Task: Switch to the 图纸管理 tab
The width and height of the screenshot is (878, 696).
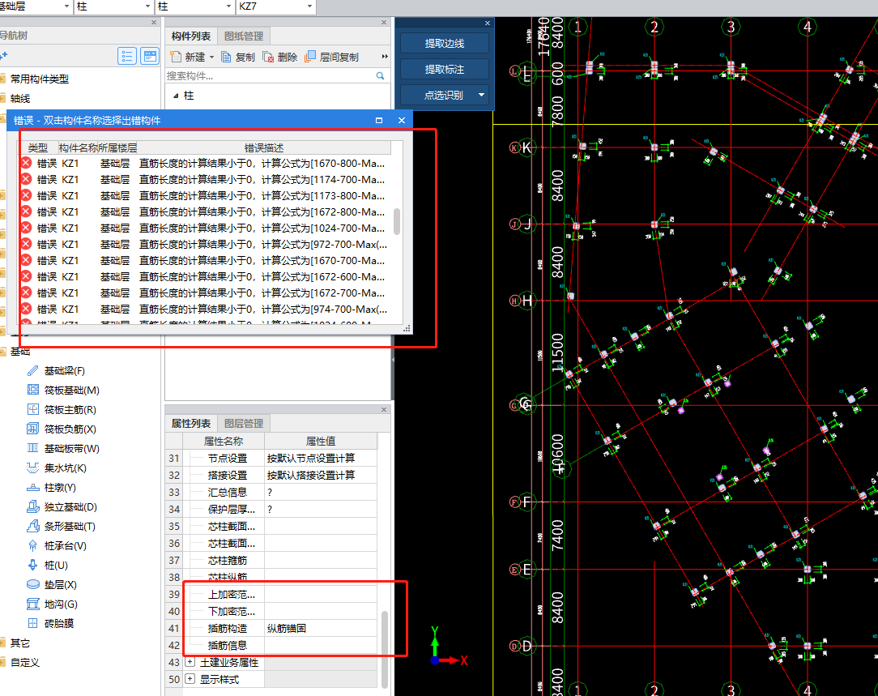Action: tap(244, 36)
